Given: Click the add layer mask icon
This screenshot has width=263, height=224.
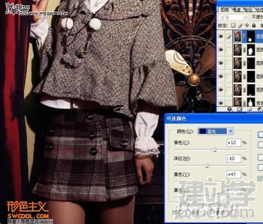Looking at the screenshot, I should coord(240,110).
